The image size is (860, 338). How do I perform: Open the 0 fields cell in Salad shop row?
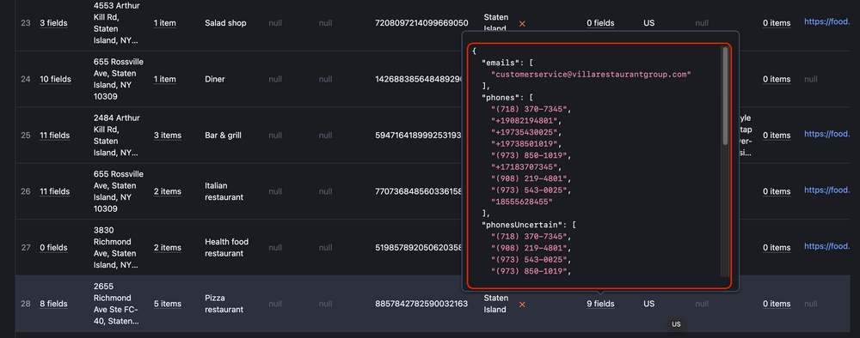point(600,23)
